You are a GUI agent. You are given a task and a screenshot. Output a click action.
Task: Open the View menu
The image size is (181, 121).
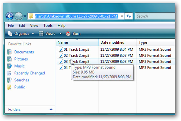(x=34, y=26)
